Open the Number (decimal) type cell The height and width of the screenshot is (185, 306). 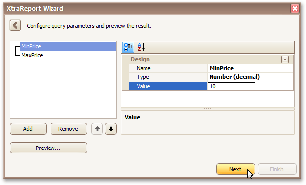[251, 77]
